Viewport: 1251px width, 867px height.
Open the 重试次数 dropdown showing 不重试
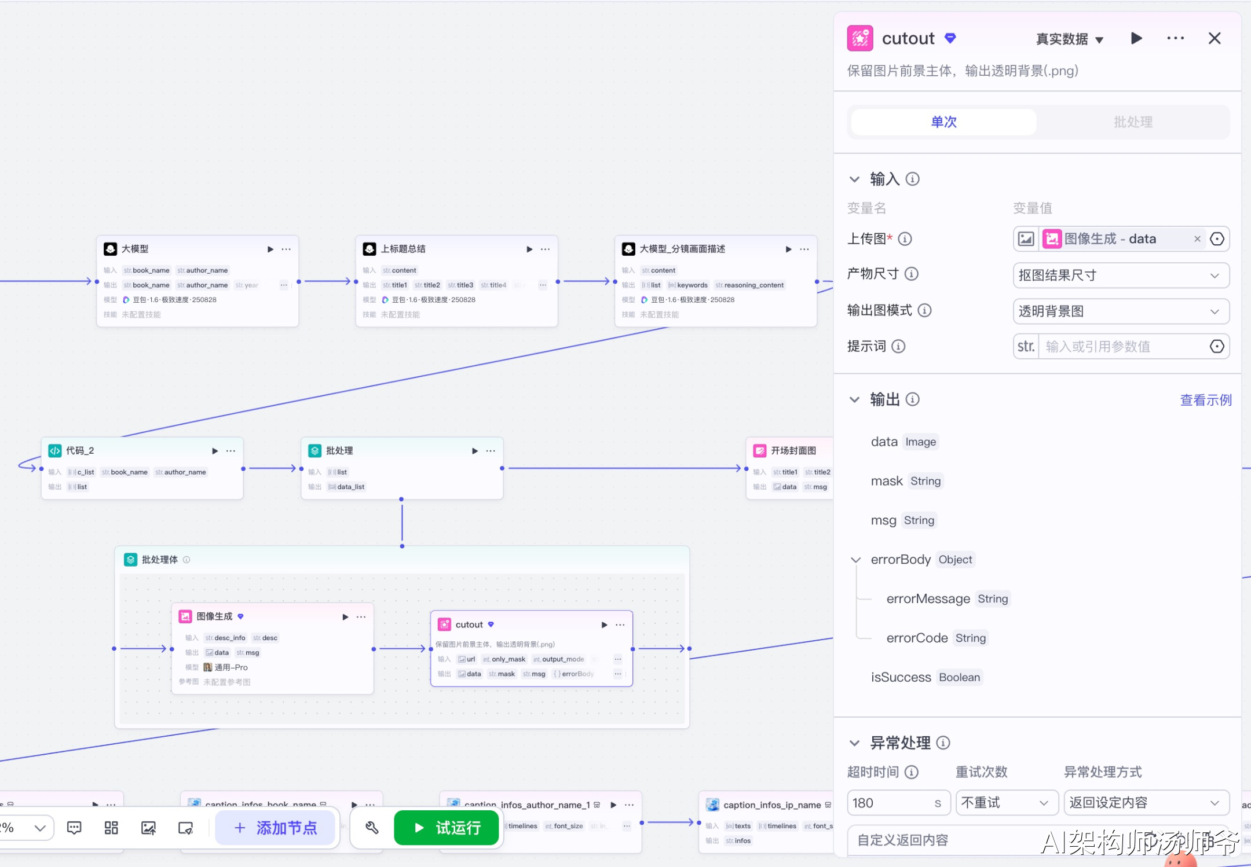coord(1006,803)
